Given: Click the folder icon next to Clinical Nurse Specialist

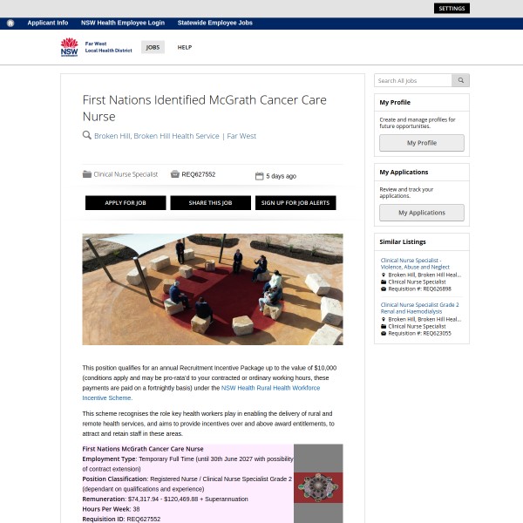Looking at the screenshot, I should [x=86, y=174].
